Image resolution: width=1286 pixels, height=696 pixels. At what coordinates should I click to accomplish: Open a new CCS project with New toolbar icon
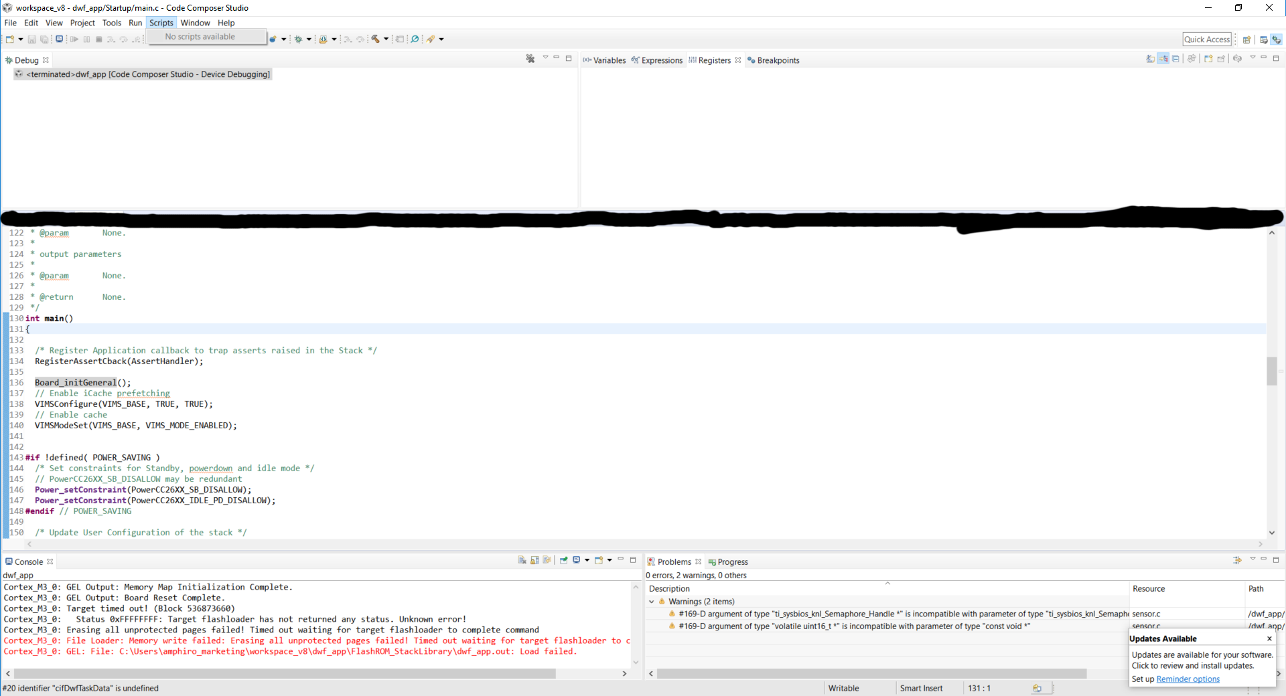click(9, 39)
